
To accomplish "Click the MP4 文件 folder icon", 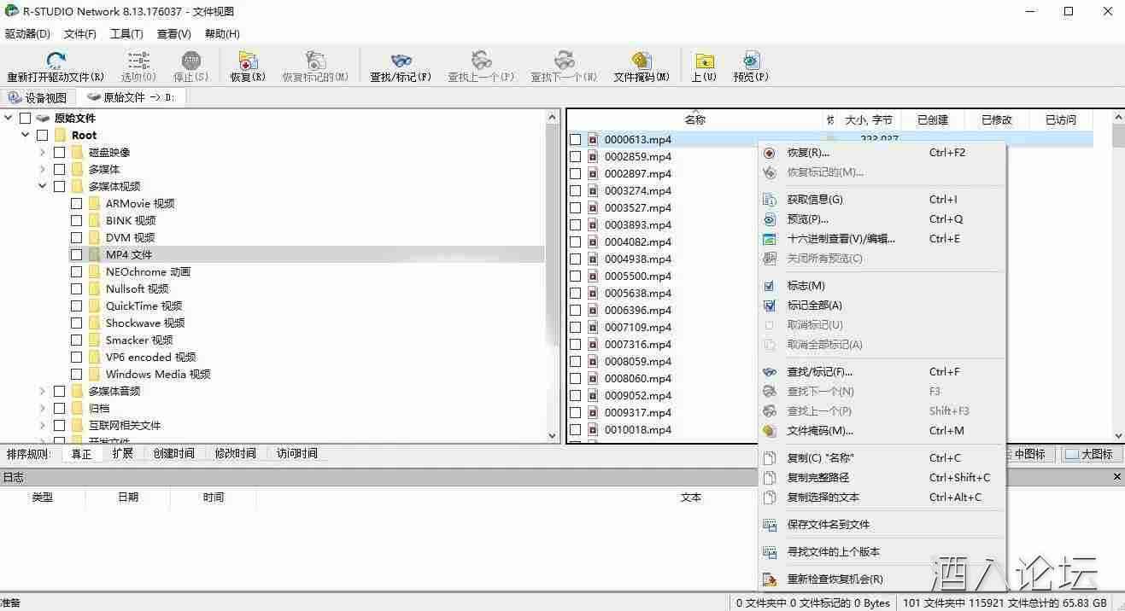I will [x=95, y=254].
